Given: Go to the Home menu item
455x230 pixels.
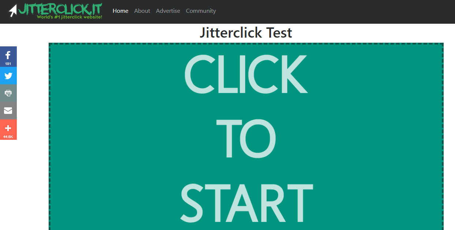Looking at the screenshot, I should tap(120, 11).
